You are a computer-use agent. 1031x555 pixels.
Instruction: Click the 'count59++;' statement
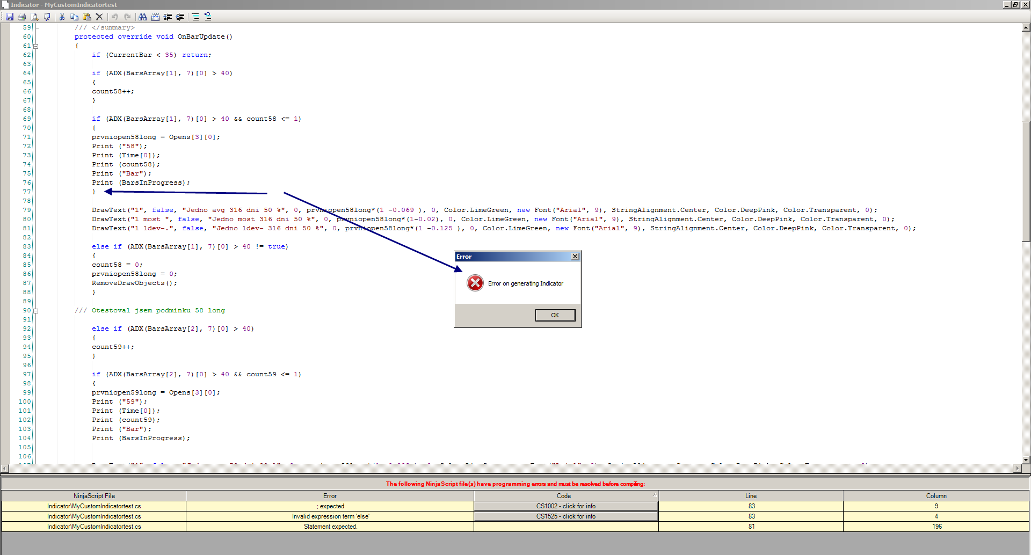(113, 347)
